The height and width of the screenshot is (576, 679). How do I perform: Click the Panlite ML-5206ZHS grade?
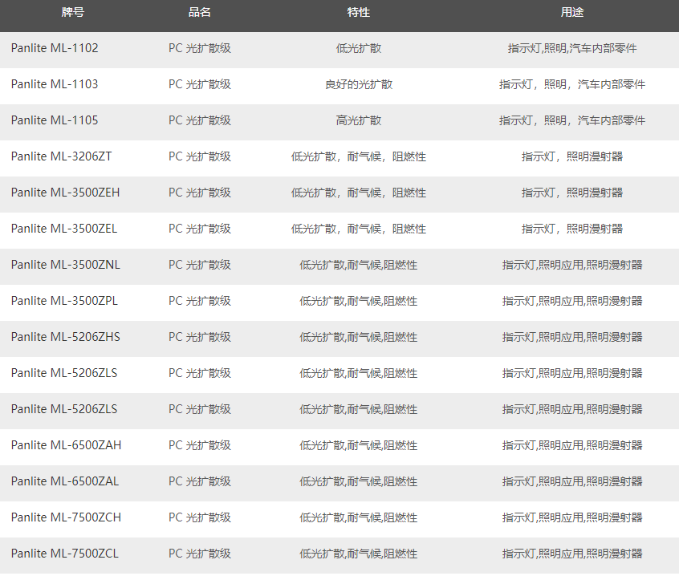[66, 337]
